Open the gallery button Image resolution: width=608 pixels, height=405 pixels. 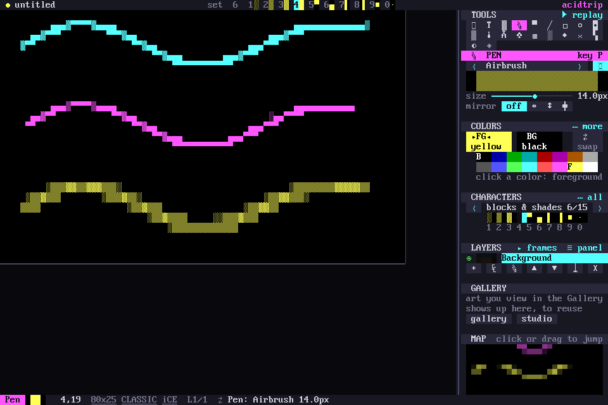(x=488, y=319)
